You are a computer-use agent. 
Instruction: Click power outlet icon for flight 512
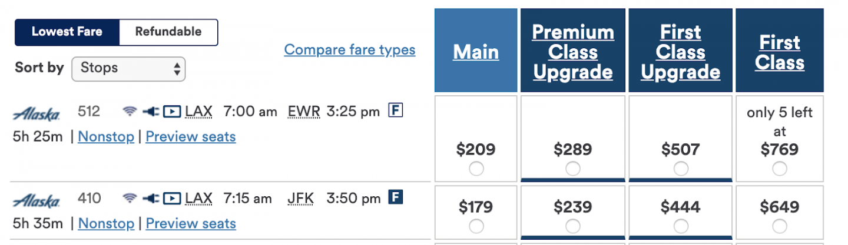point(151,111)
